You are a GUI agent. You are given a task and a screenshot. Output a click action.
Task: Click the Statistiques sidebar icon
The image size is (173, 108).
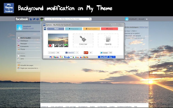(19, 41)
